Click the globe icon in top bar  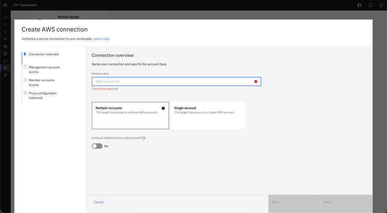[x=359, y=5]
